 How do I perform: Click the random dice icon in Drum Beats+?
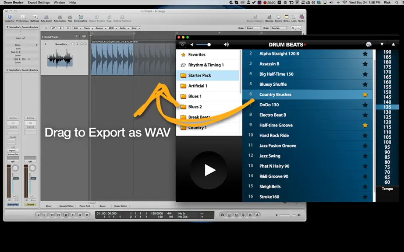coord(369,44)
